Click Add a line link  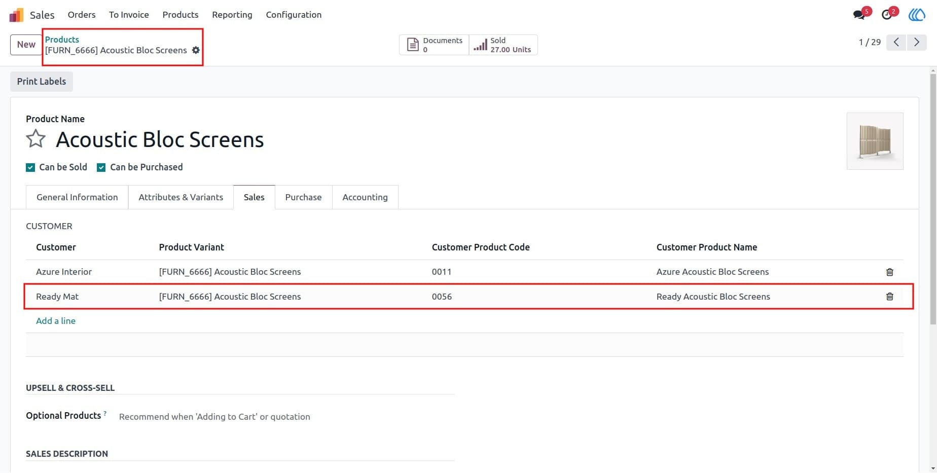(56, 321)
